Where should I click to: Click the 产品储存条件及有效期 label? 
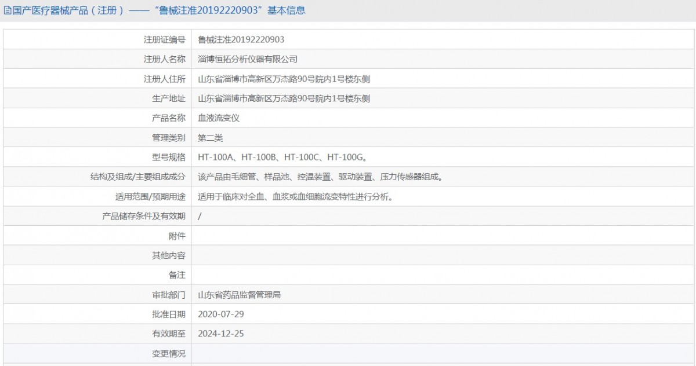144,216
